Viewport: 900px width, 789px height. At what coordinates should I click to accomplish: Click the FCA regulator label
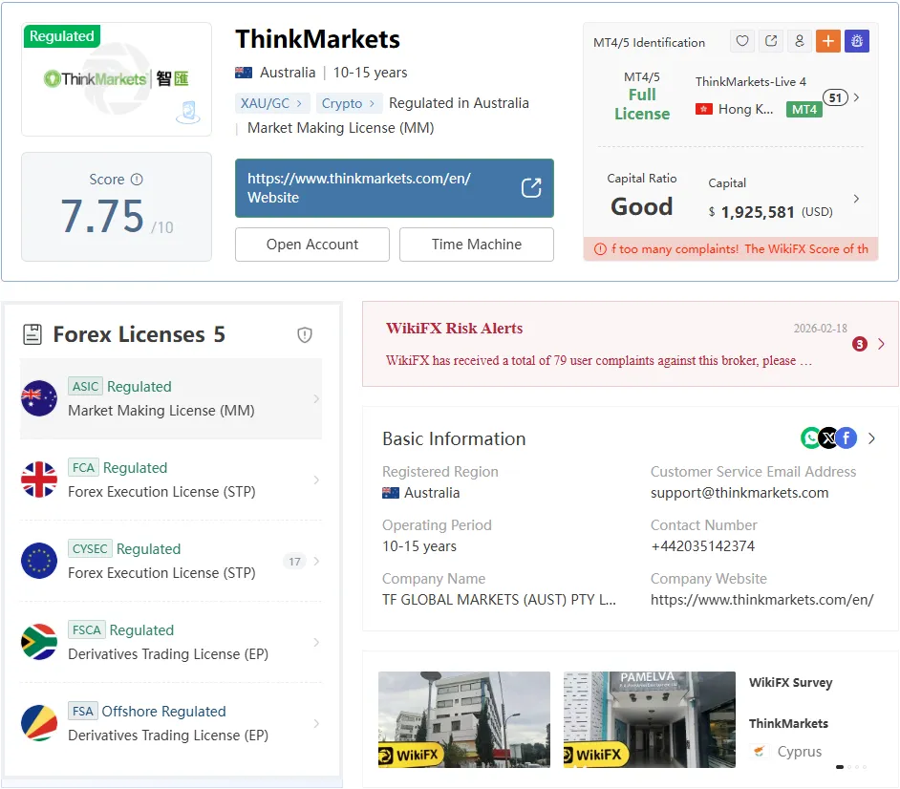pos(83,468)
